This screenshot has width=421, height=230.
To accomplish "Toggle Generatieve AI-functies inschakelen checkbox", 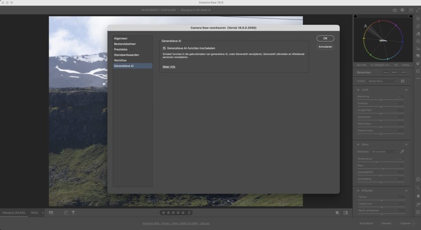I will (164, 48).
